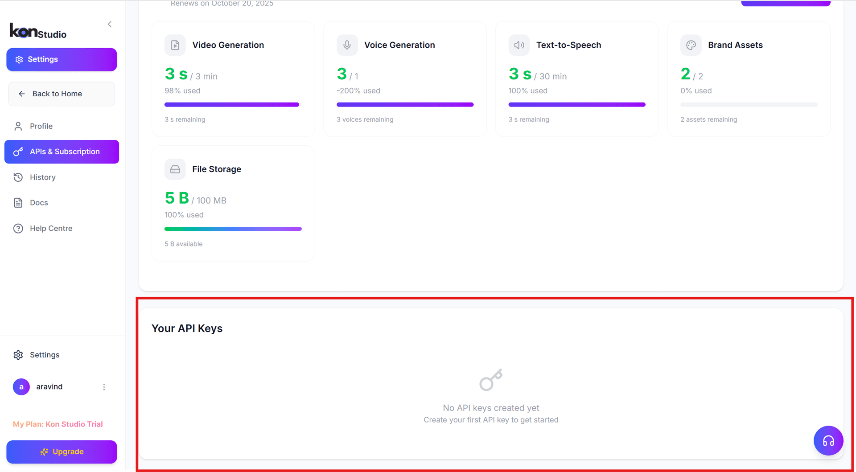Viewport: 856px width, 472px height.
Task: Open the Docs page
Action: (x=38, y=202)
